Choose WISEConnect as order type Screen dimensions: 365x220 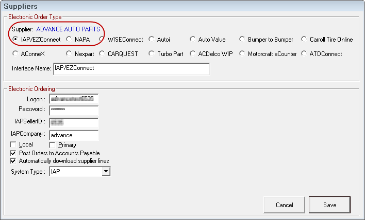point(103,40)
